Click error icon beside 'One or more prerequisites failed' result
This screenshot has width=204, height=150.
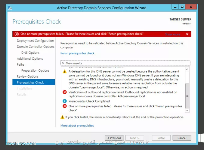(x=65, y=106)
